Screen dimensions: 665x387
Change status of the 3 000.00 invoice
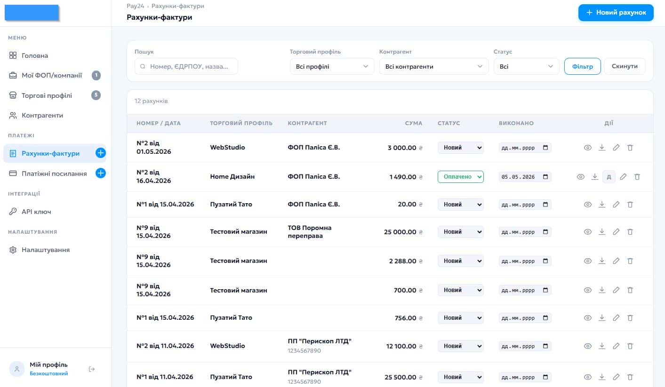(x=461, y=148)
